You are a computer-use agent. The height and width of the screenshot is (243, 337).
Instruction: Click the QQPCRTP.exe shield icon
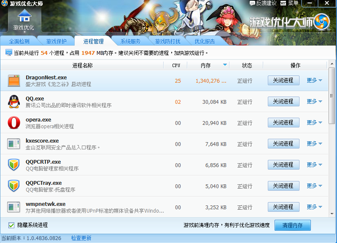[14, 165]
